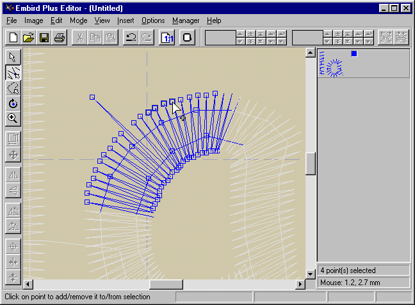The width and height of the screenshot is (415, 305).
Task: Open the Image menu
Action: pyautogui.click(x=33, y=20)
